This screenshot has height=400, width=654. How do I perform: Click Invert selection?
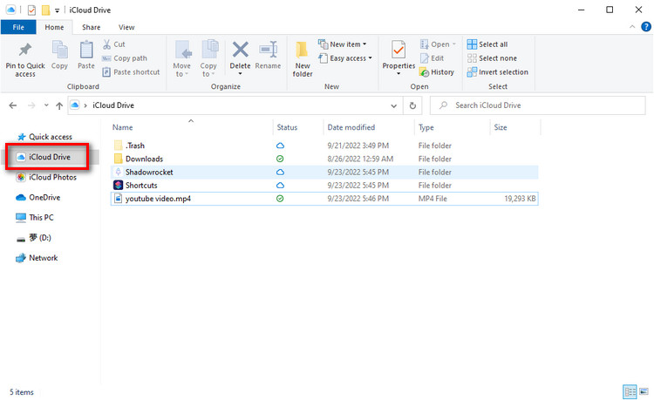pos(497,72)
